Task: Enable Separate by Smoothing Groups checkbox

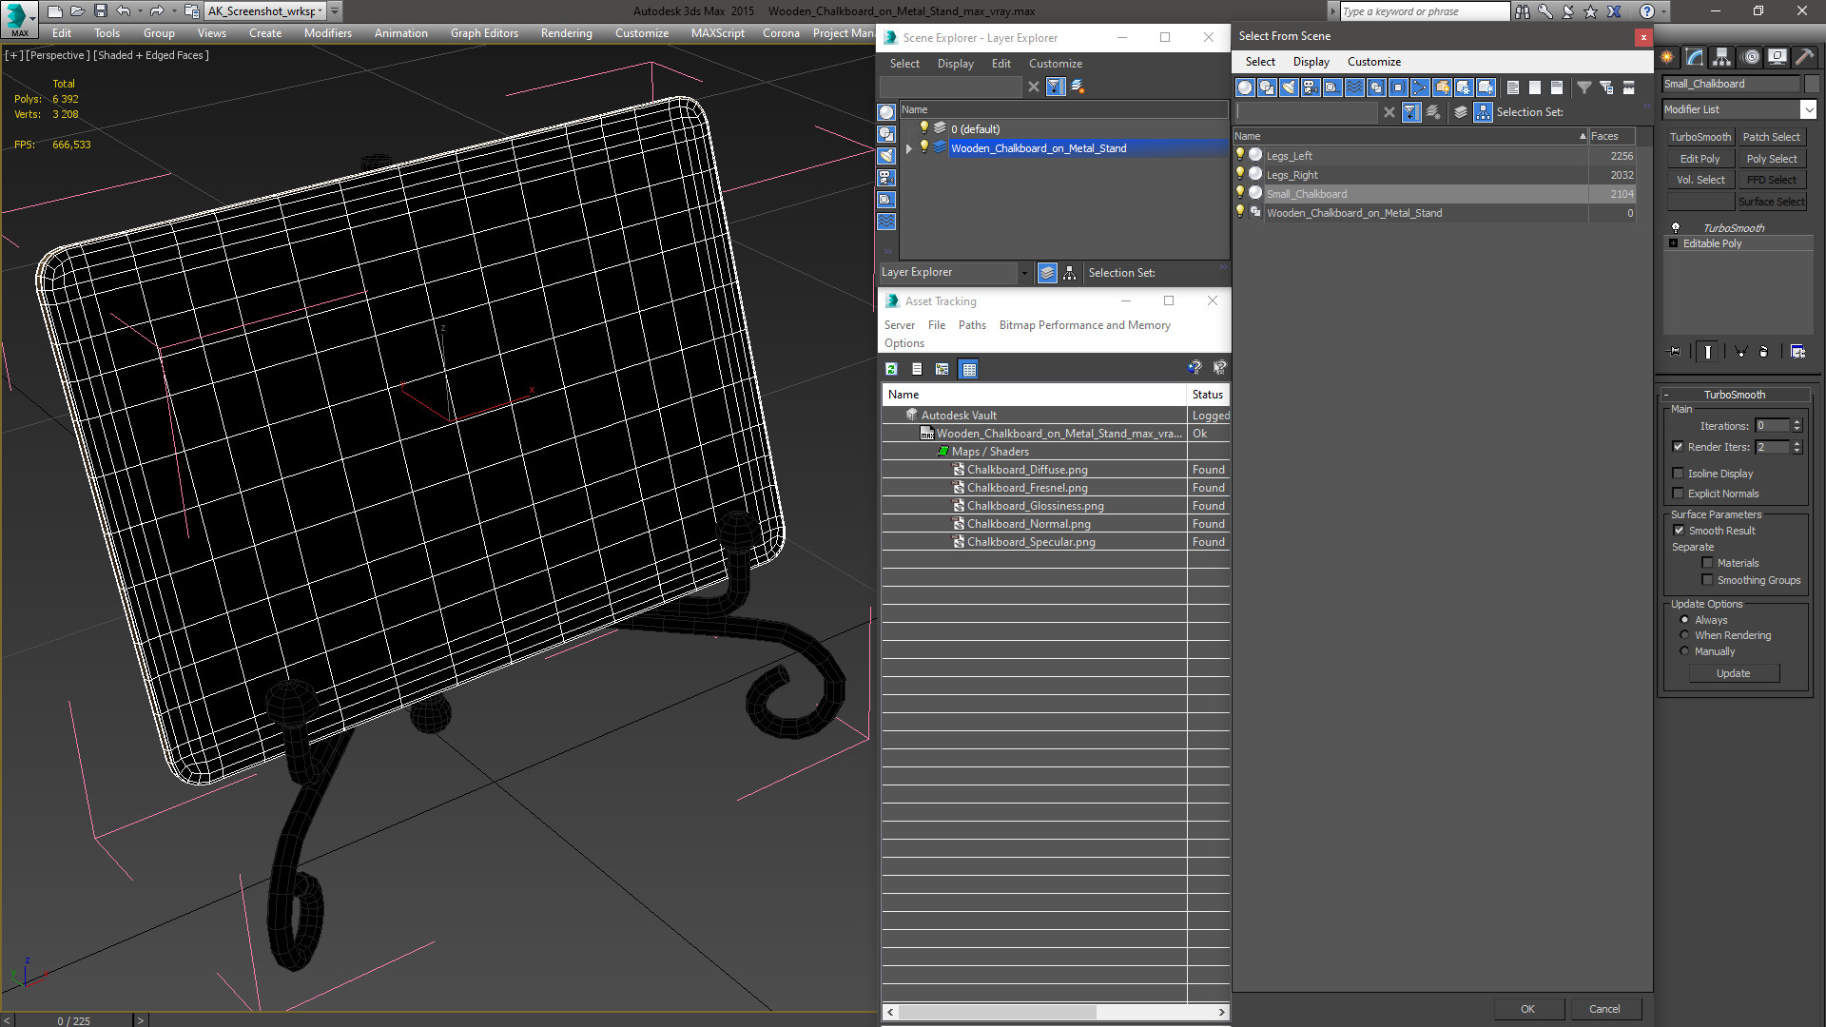Action: point(1707,580)
